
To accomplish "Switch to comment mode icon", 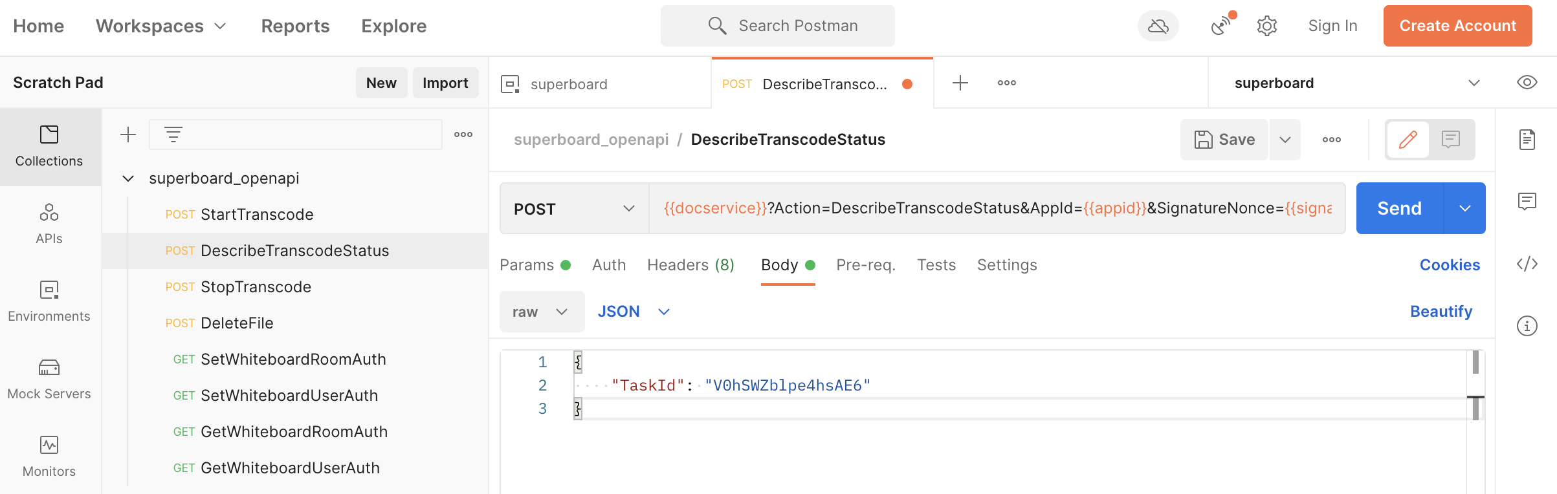I will tap(1451, 140).
